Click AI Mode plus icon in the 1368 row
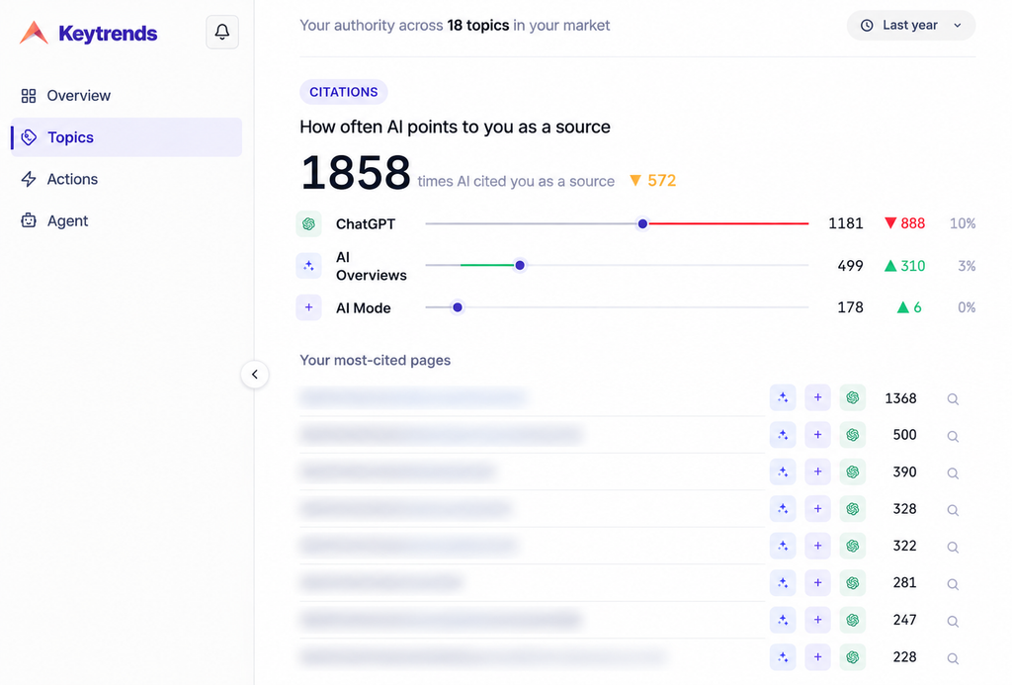Image resolution: width=1012 pixels, height=685 pixels. pos(817,397)
